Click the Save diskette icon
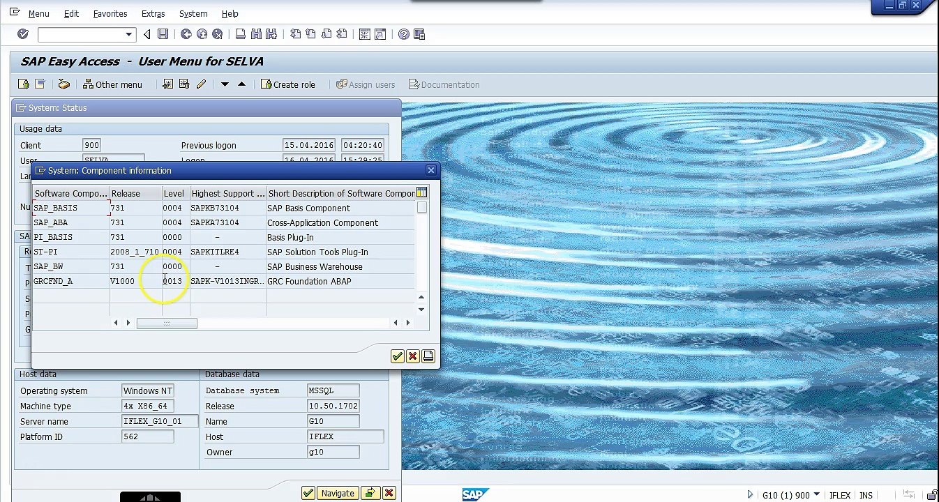Image resolution: width=939 pixels, height=502 pixels. [x=163, y=34]
